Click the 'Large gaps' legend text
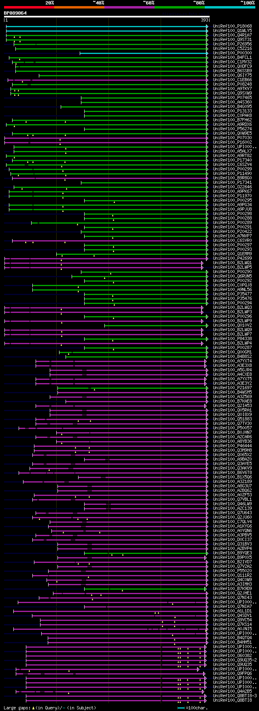 (x=17, y=708)
